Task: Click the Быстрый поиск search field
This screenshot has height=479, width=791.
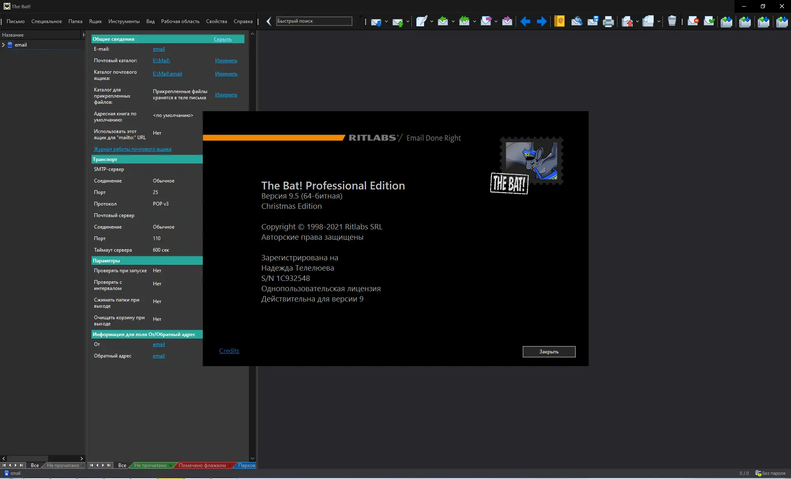Action: [x=314, y=21]
